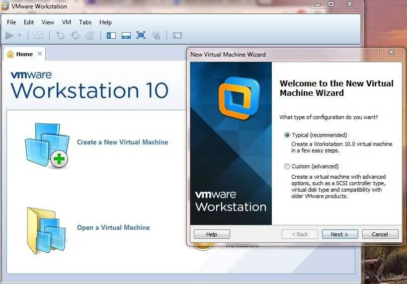The width and height of the screenshot is (407, 284).
Task: Click the Full Screen mode icon
Action: [x=141, y=35]
